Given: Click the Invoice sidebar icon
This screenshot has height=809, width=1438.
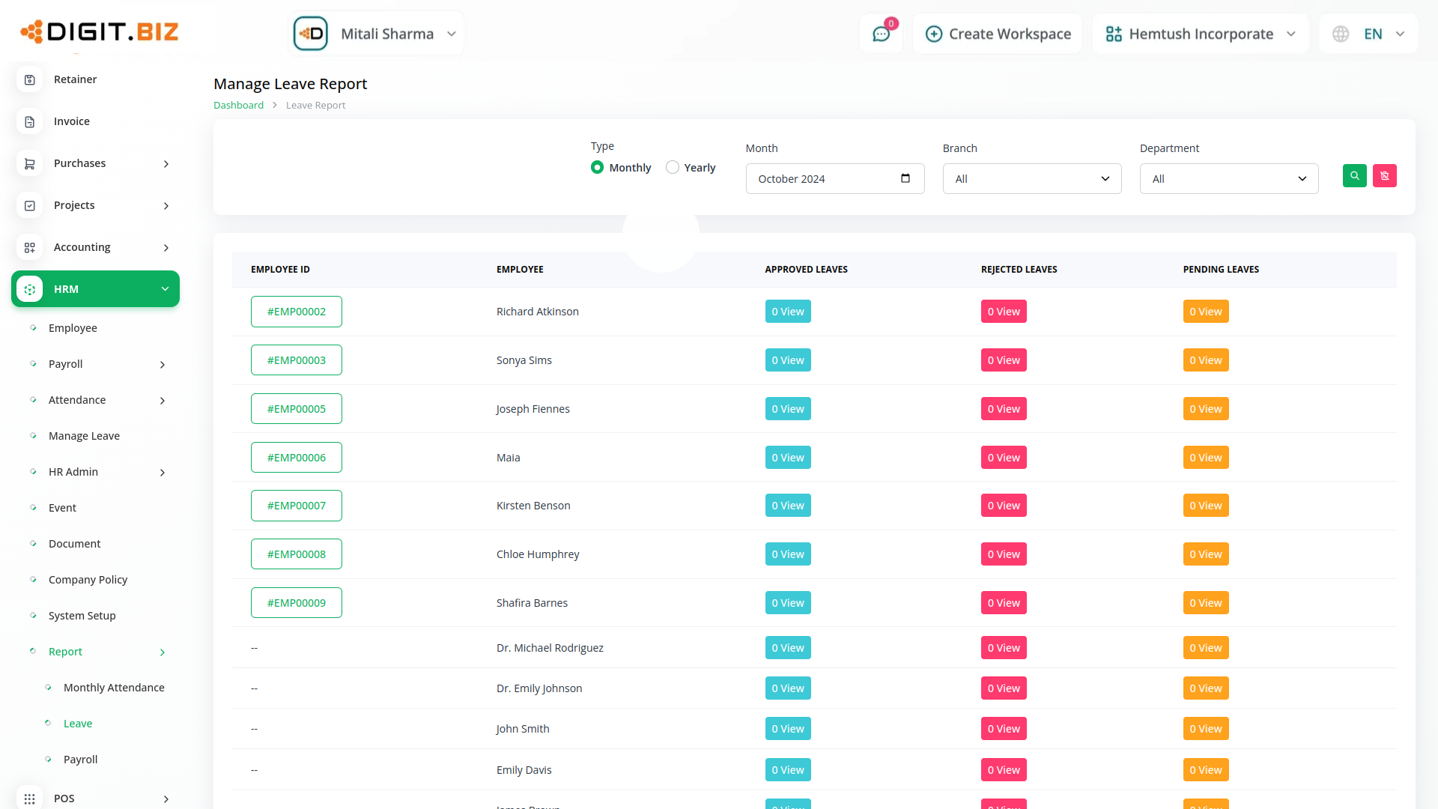Looking at the screenshot, I should pos(30,121).
